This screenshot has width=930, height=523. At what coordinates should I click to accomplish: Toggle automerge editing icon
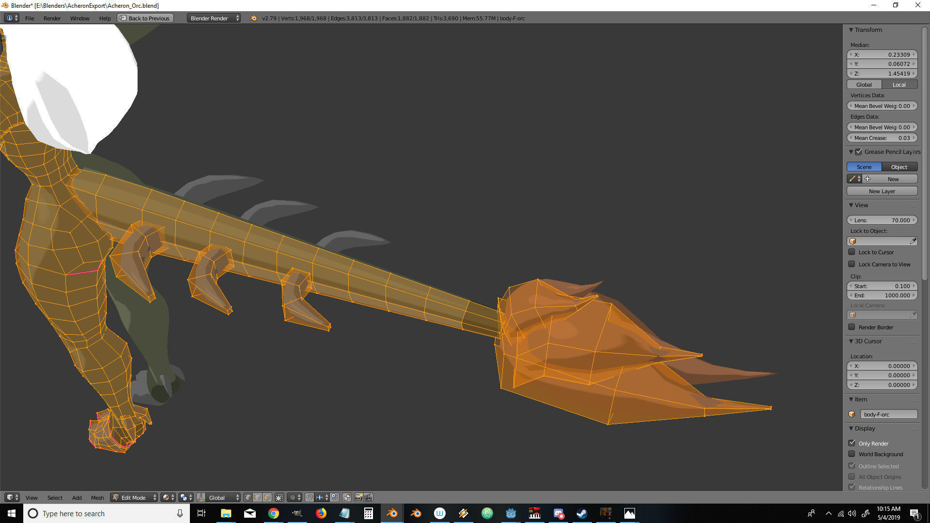pos(347,497)
